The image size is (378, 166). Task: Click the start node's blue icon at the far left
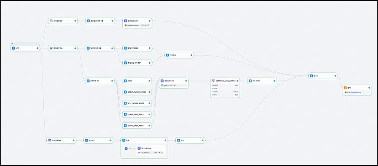coord(14,48)
